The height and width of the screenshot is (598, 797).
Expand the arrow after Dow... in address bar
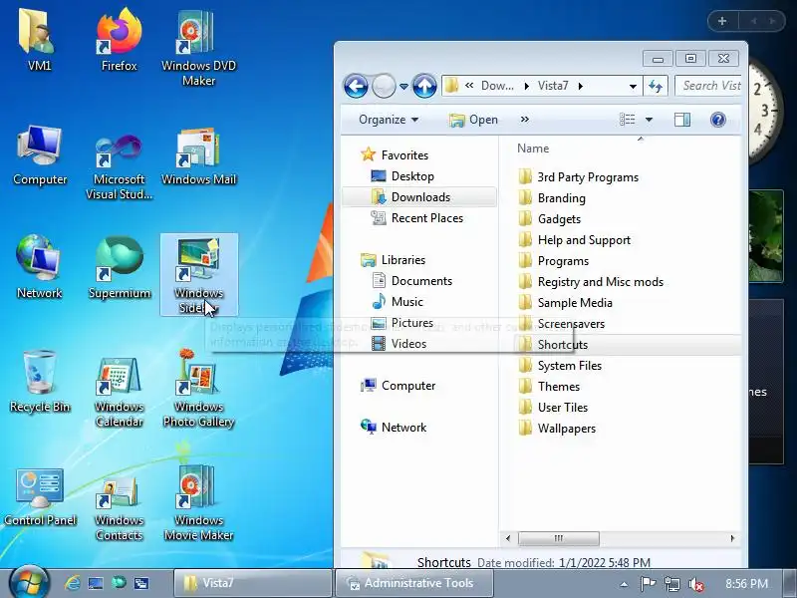pyautogui.click(x=527, y=87)
